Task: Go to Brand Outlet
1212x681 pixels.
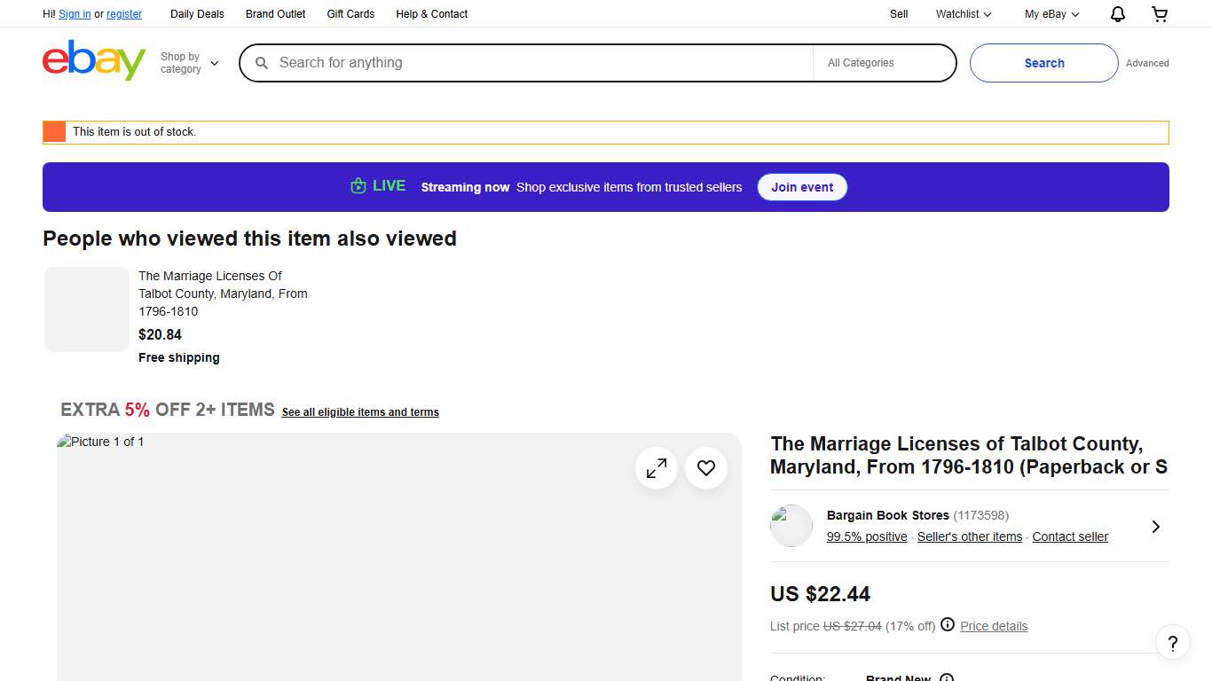Action: (275, 14)
